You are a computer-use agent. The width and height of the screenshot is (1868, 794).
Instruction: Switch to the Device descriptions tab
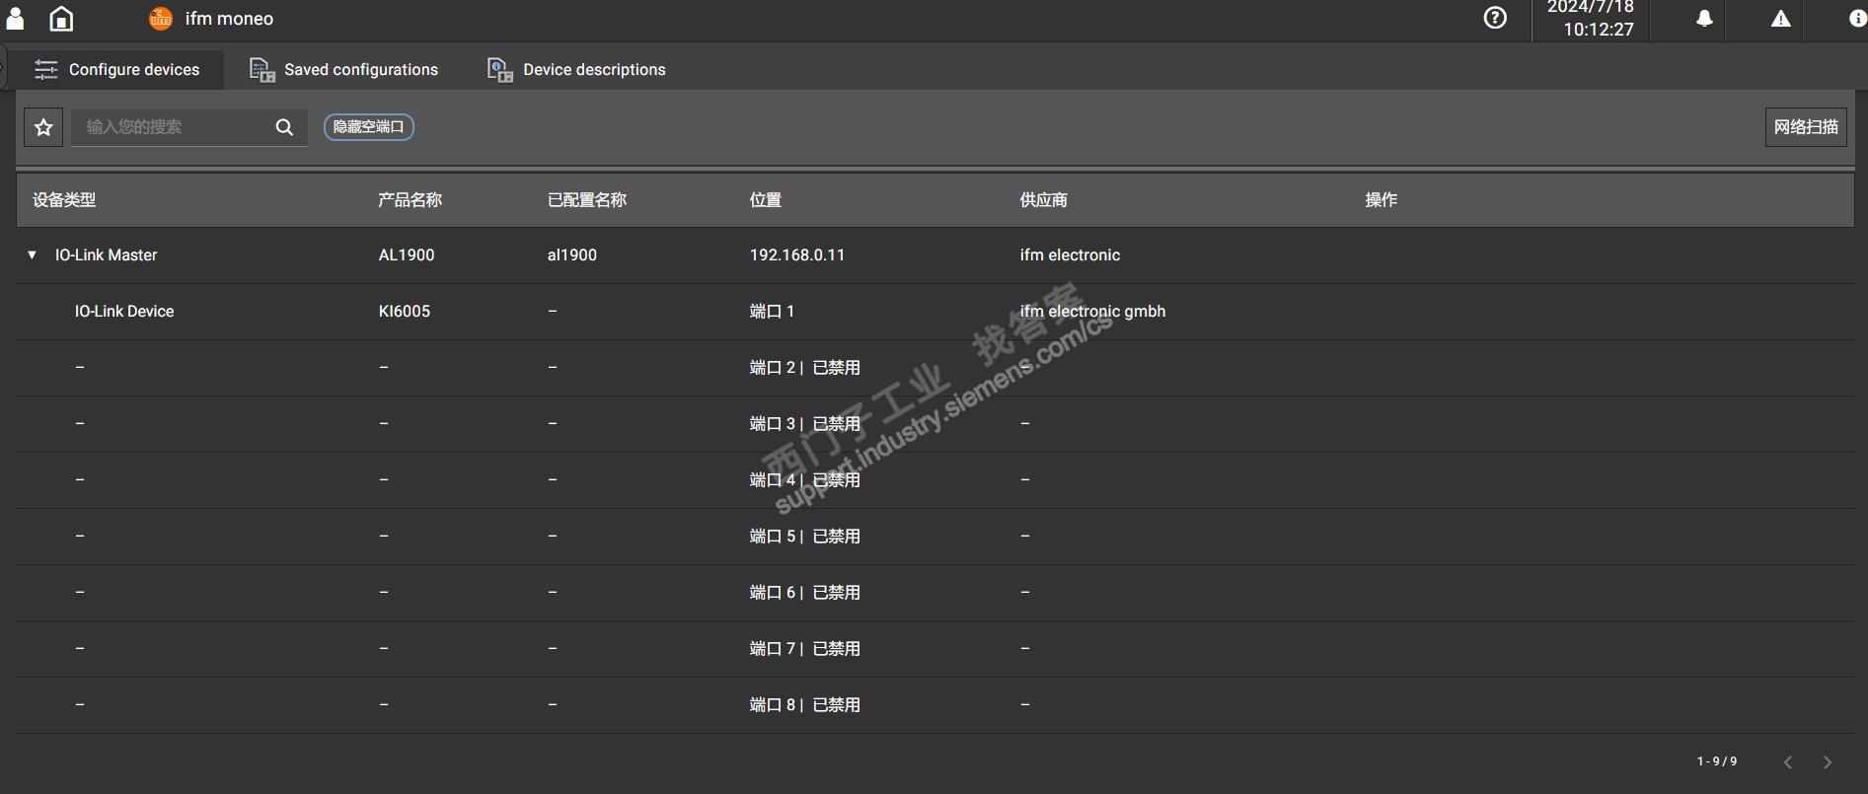click(577, 70)
